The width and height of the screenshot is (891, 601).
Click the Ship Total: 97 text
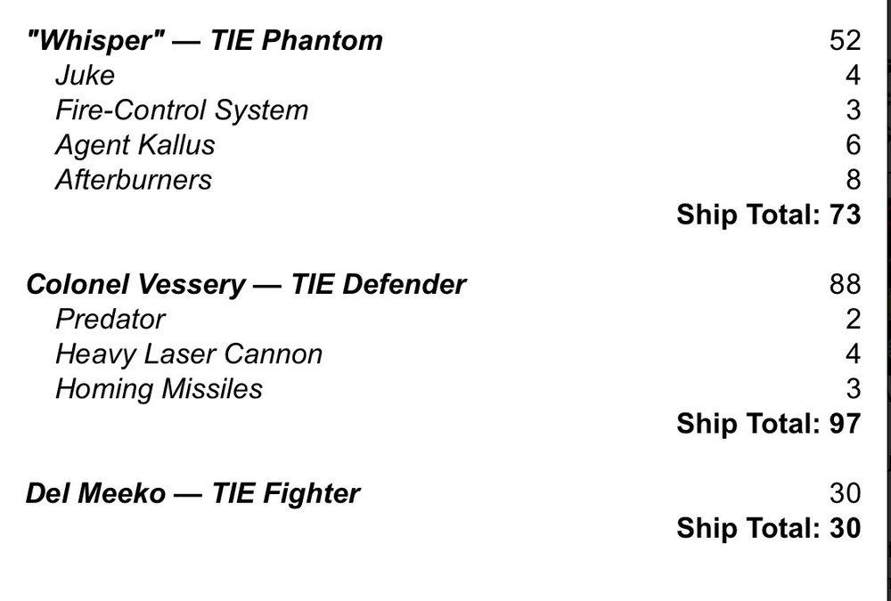point(768,424)
